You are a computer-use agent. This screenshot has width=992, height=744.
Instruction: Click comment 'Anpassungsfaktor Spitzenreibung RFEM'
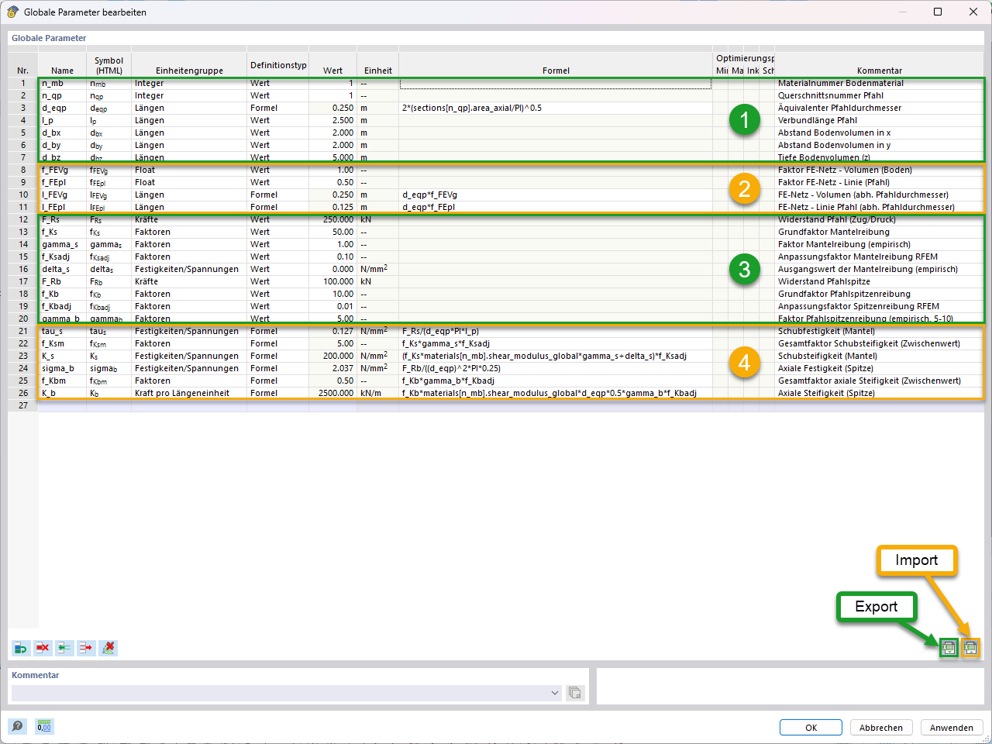click(859, 306)
